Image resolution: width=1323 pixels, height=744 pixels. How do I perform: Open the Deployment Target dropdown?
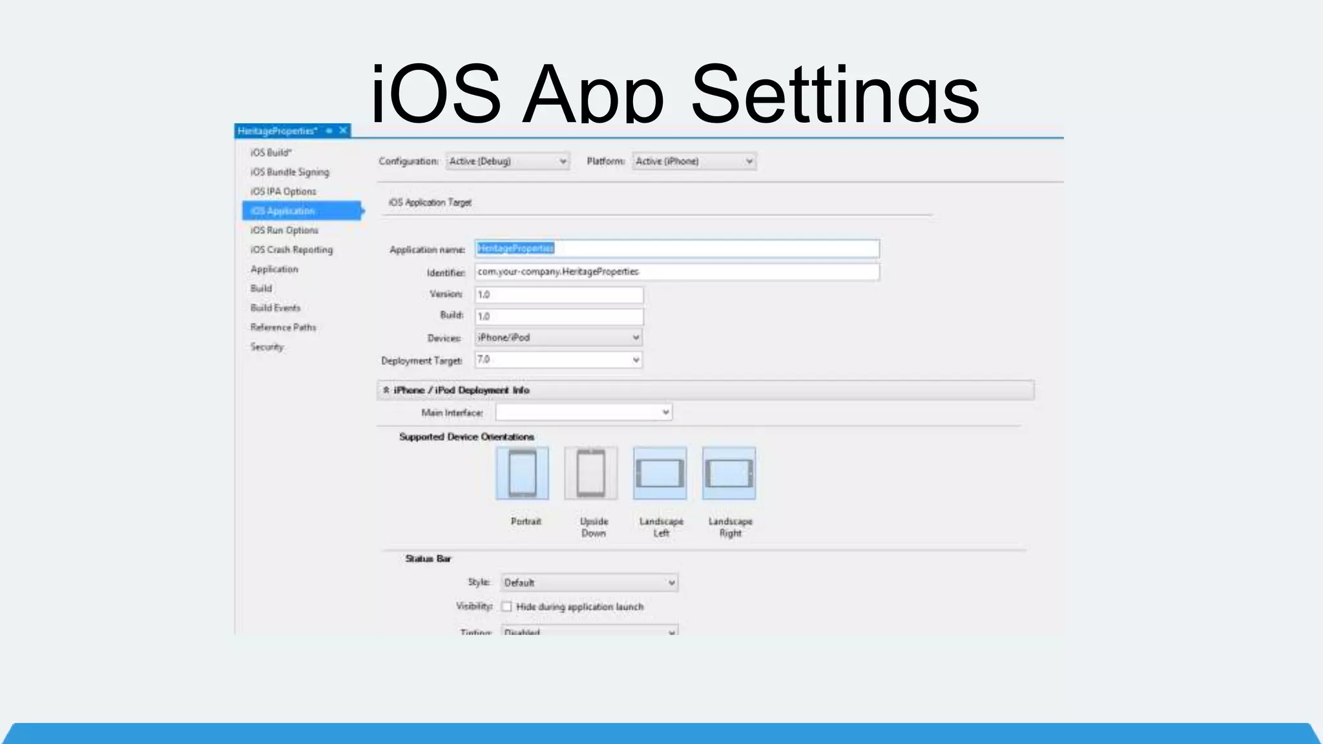pos(559,360)
